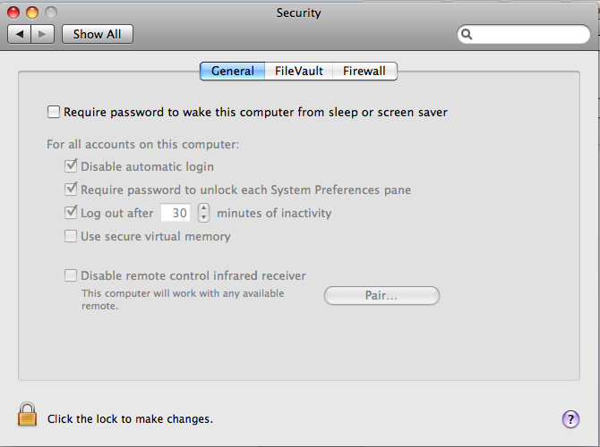The width and height of the screenshot is (600, 447).
Task: Minimize window using the yellow button
Action: (32, 13)
